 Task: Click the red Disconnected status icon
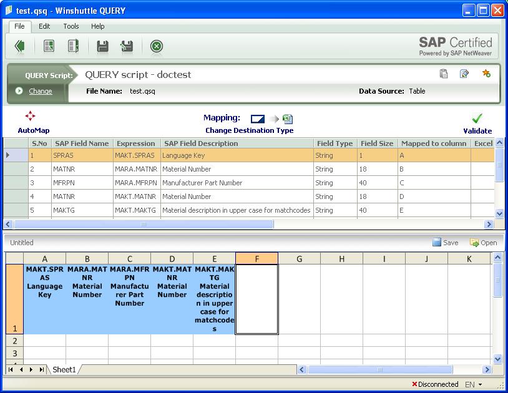click(414, 384)
